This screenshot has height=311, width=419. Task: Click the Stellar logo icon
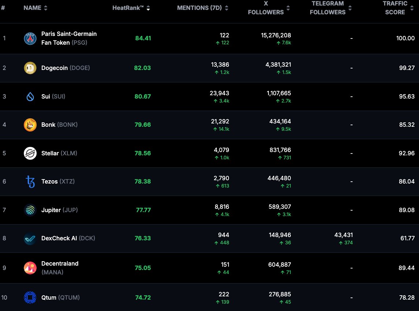pyautogui.click(x=30, y=153)
